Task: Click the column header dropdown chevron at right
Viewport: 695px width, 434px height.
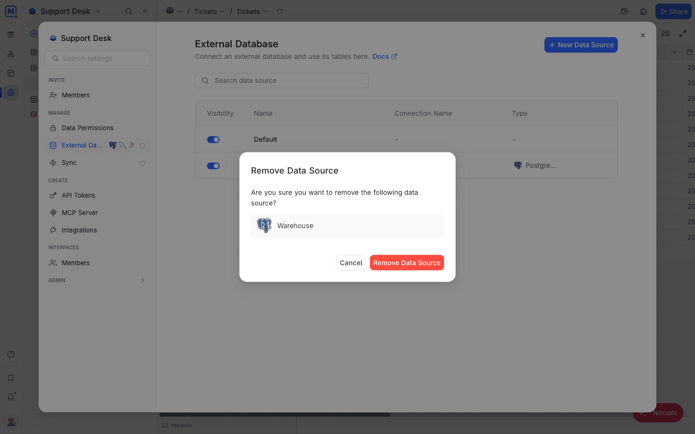Action: [674, 52]
